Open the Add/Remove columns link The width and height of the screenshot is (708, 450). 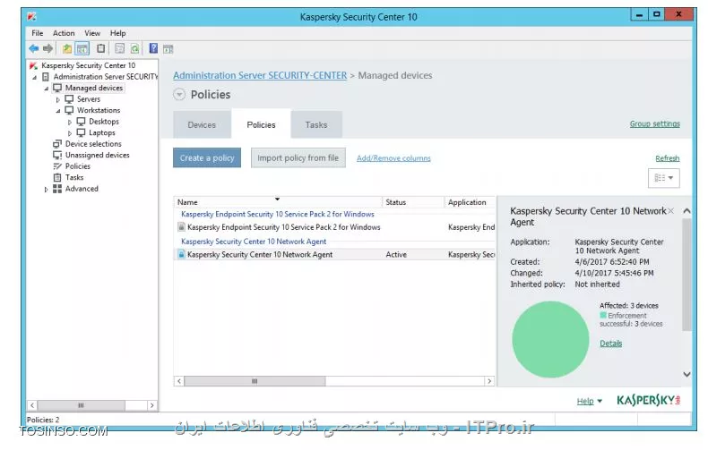click(x=393, y=158)
